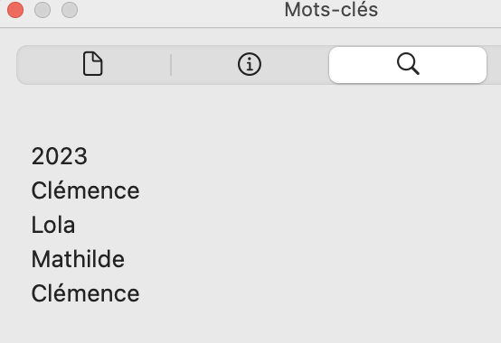Select the 2023 keyword

coord(60,156)
